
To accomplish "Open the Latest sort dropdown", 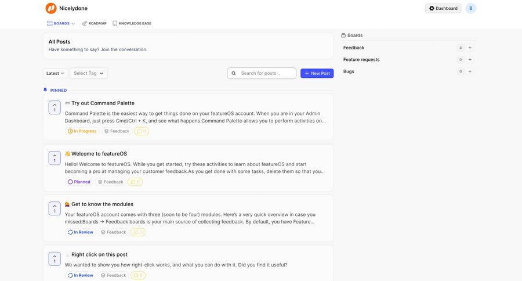I will [x=55, y=73].
